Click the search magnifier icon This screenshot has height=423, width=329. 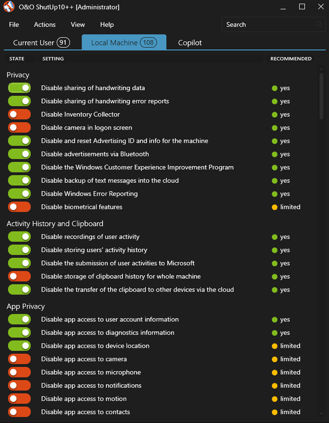[x=319, y=24]
